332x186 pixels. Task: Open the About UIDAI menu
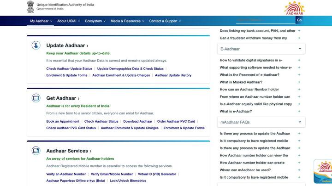click(69, 21)
